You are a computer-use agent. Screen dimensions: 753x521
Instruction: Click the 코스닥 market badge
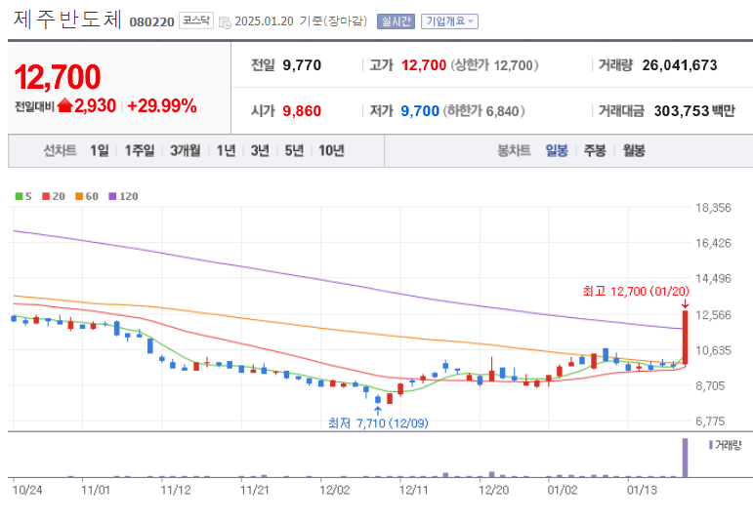[x=196, y=20]
